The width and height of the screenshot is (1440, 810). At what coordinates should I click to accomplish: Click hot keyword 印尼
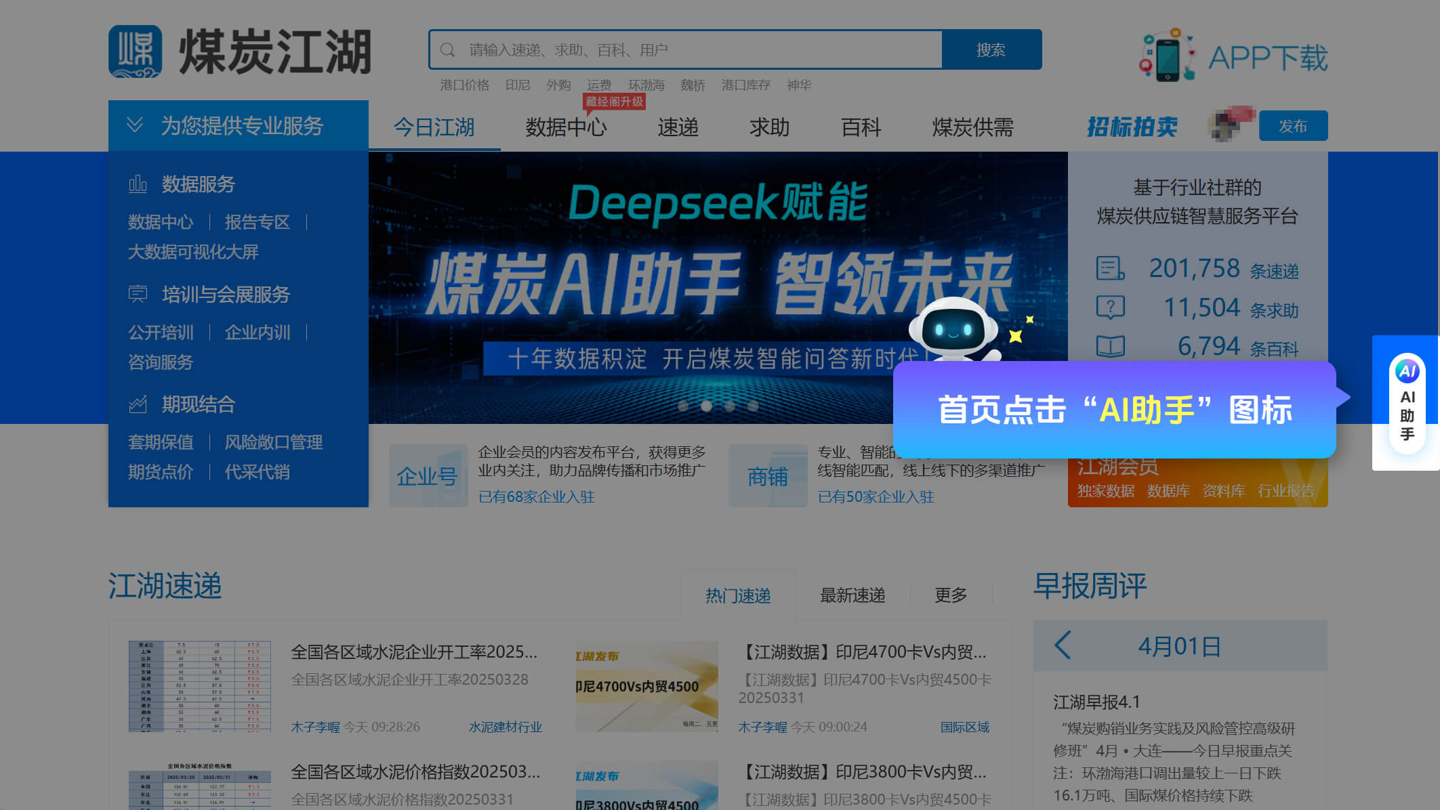click(518, 85)
